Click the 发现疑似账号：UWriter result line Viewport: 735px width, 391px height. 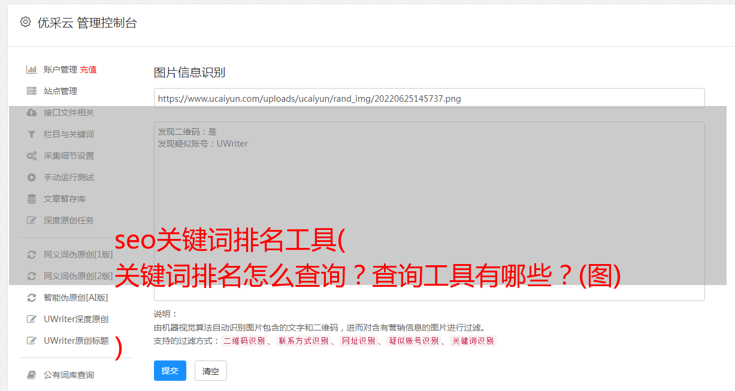coord(203,144)
